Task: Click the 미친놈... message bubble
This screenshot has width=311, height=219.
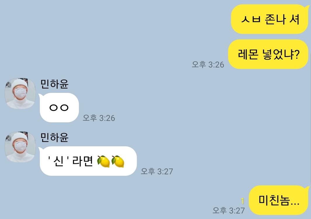Action: (279, 200)
